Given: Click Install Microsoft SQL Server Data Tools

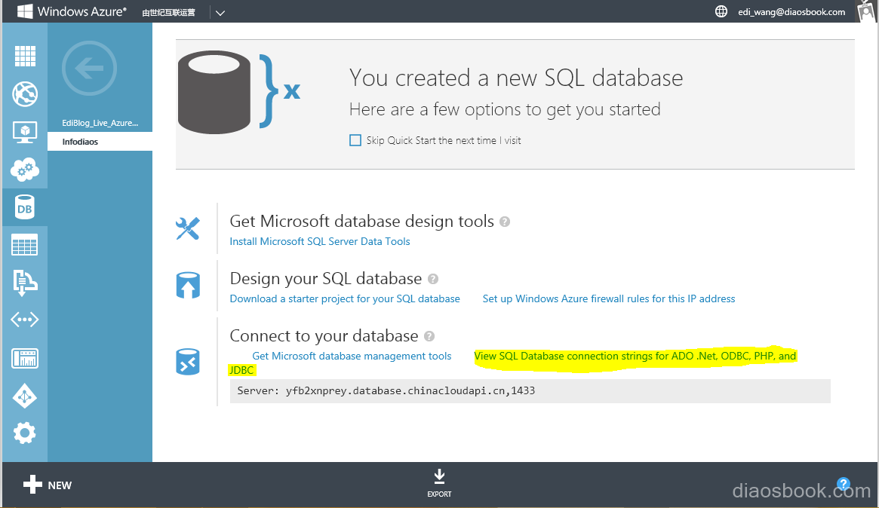Looking at the screenshot, I should point(320,242).
